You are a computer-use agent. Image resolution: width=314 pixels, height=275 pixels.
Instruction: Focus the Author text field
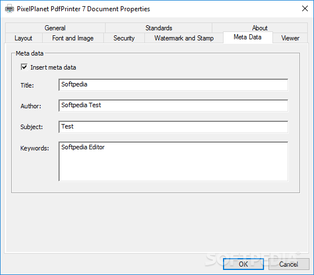174,106
